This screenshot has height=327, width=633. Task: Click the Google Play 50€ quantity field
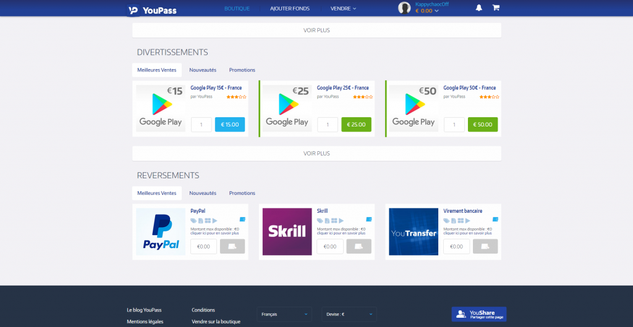[454, 125]
